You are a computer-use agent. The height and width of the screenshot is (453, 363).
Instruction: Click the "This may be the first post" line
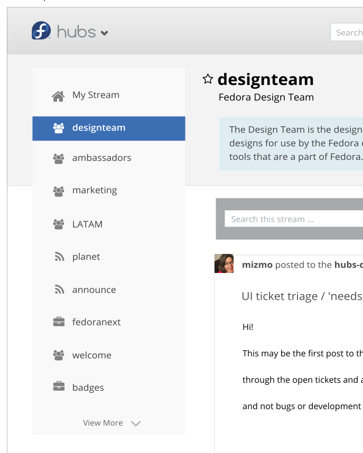pyautogui.click(x=303, y=353)
